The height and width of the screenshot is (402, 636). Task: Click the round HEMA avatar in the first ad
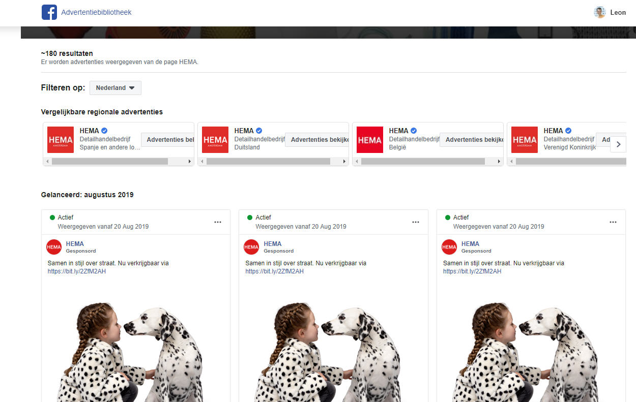click(54, 247)
